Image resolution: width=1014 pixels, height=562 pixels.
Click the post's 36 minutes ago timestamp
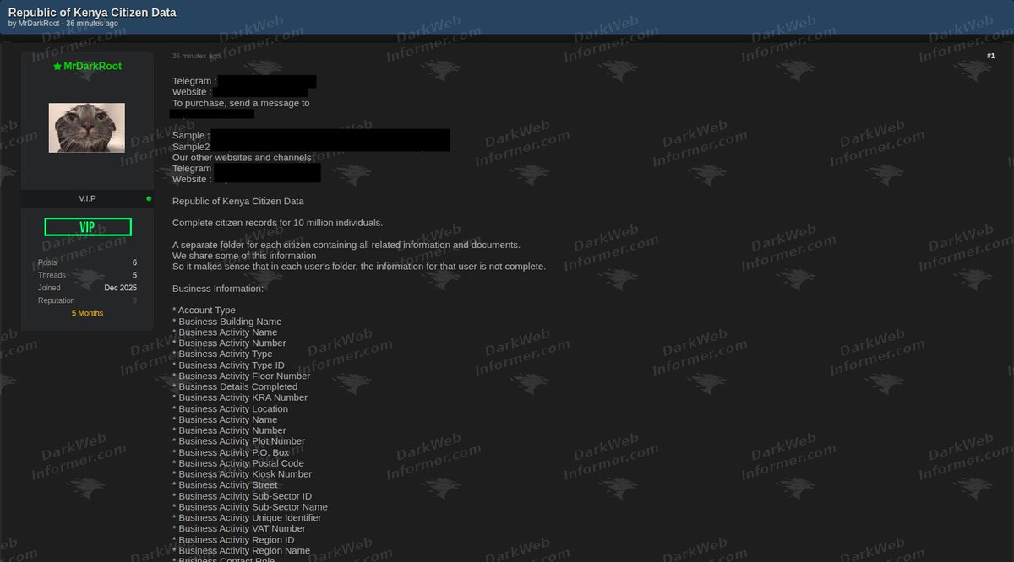pyautogui.click(x=196, y=56)
